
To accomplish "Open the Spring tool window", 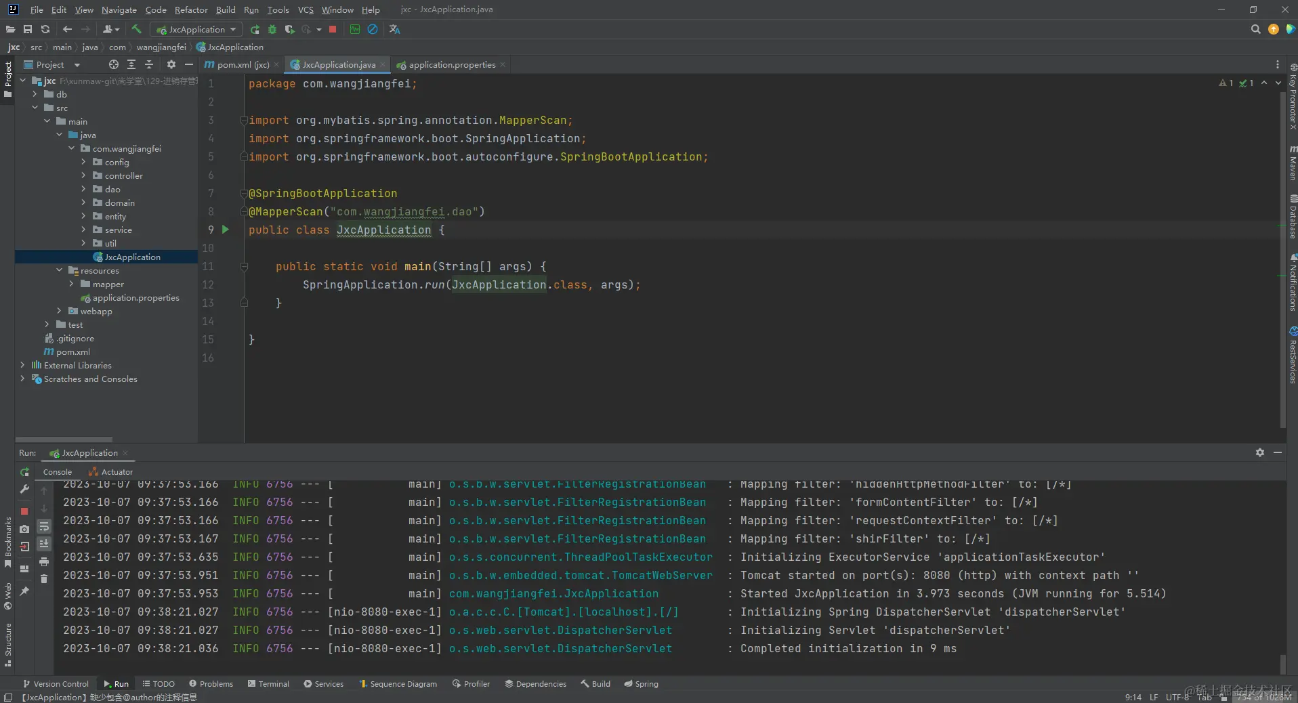I will 641,683.
